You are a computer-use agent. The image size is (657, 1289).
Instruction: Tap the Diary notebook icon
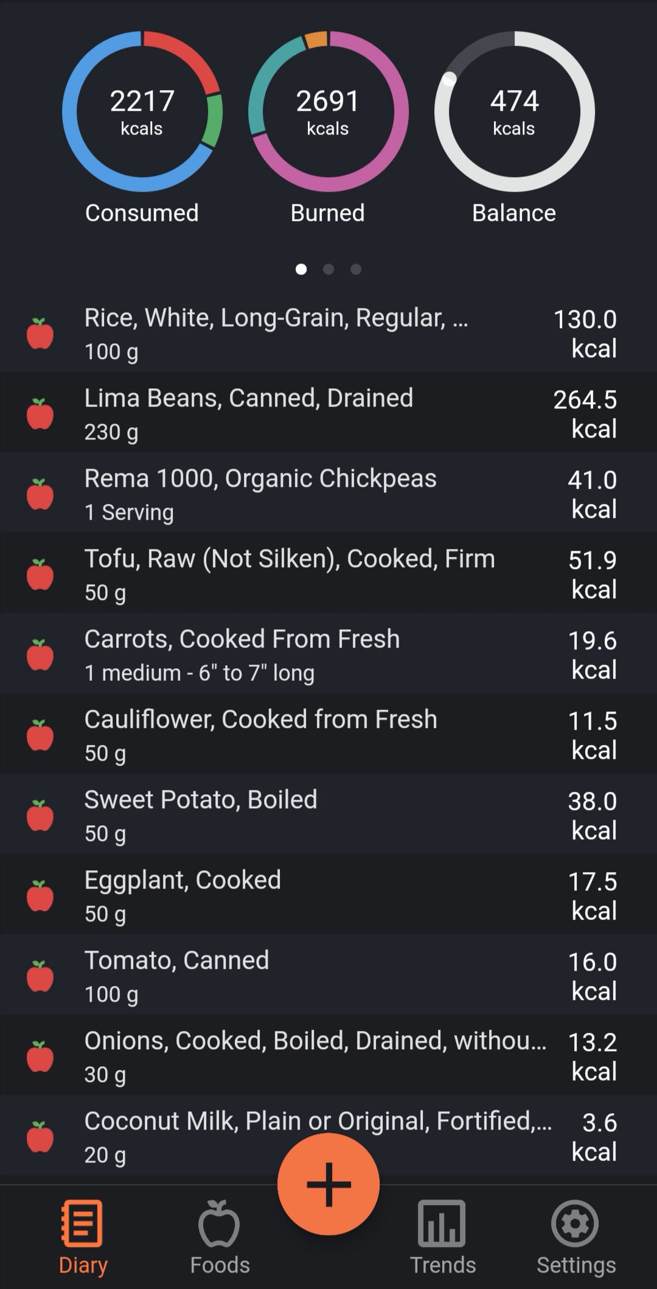[83, 1223]
